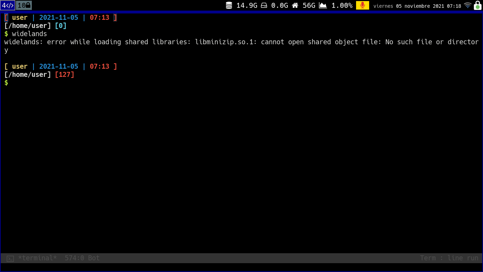Click the red exit code [127]
Image resolution: width=483 pixels, height=272 pixels.
point(65,75)
